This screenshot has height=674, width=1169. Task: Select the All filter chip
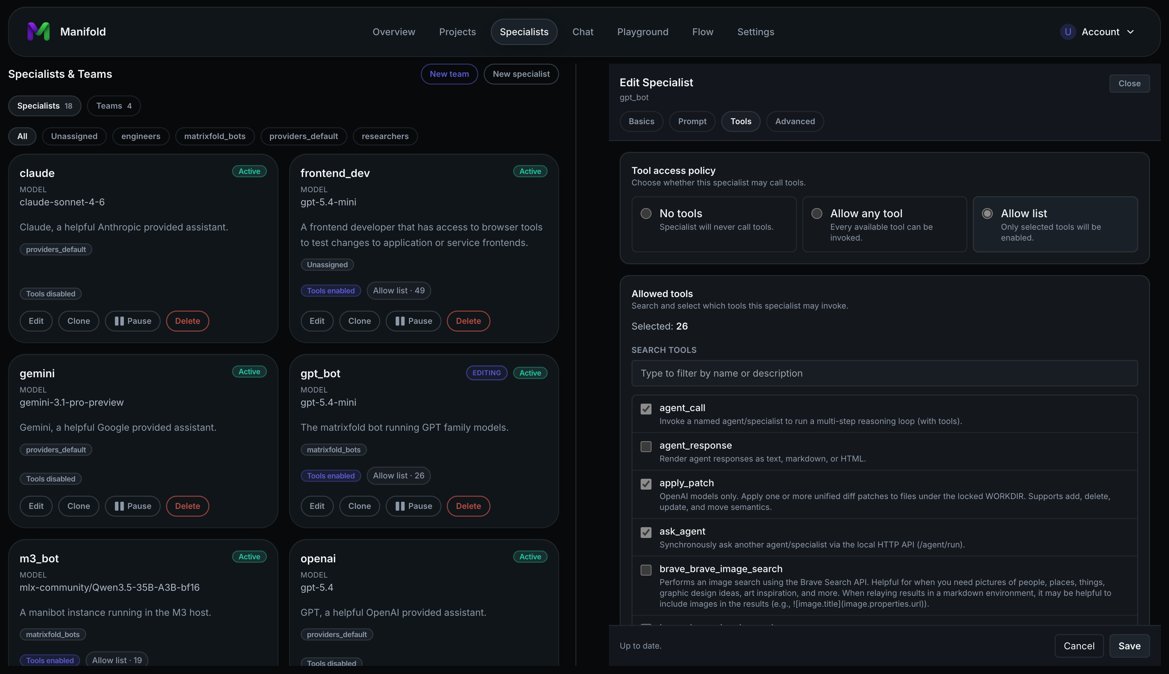pyautogui.click(x=22, y=136)
